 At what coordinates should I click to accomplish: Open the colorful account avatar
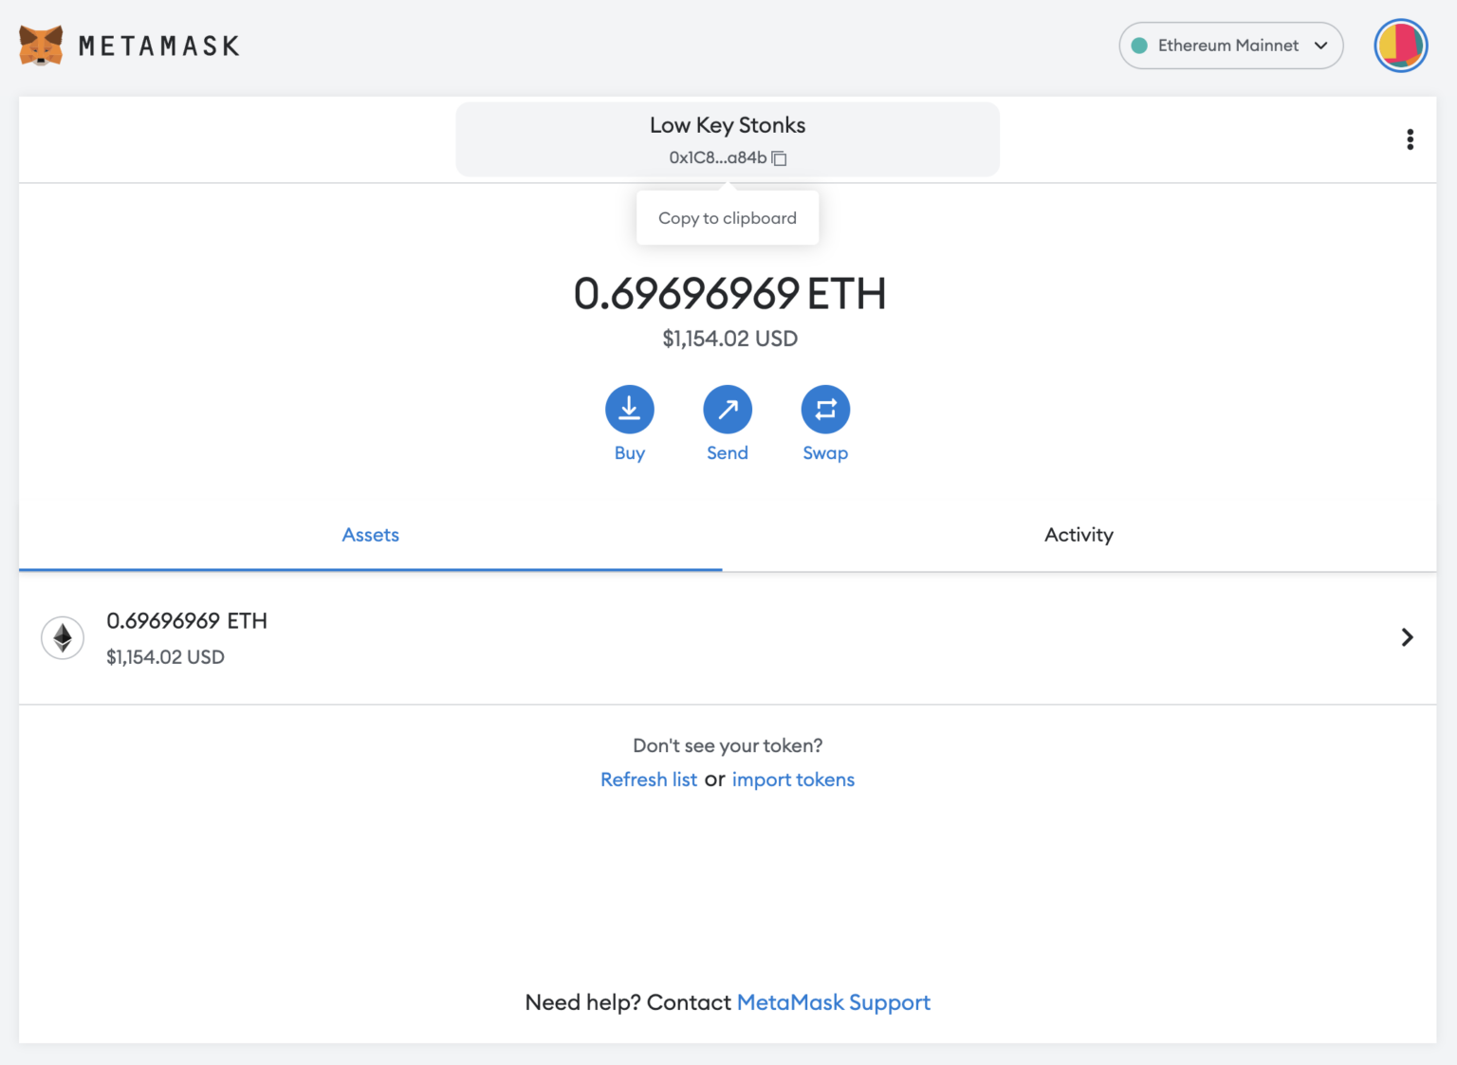click(1400, 45)
